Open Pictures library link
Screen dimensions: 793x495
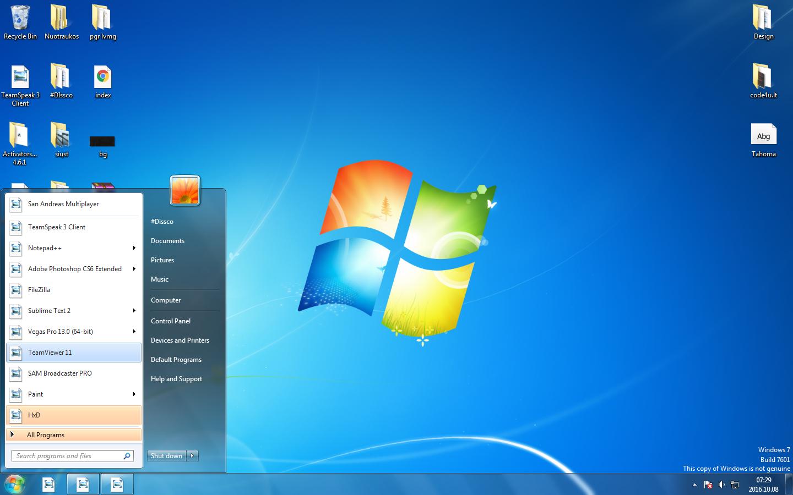(x=162, y=260)
